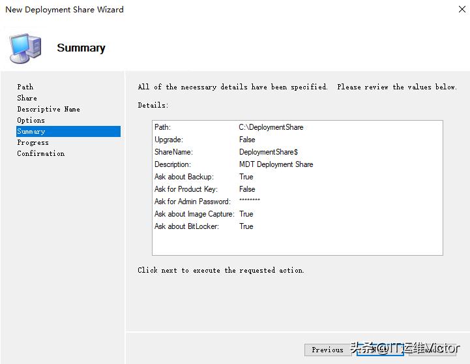470x364 pixels.
Task: Go to the Path step in sidebar
Action: 25,87
